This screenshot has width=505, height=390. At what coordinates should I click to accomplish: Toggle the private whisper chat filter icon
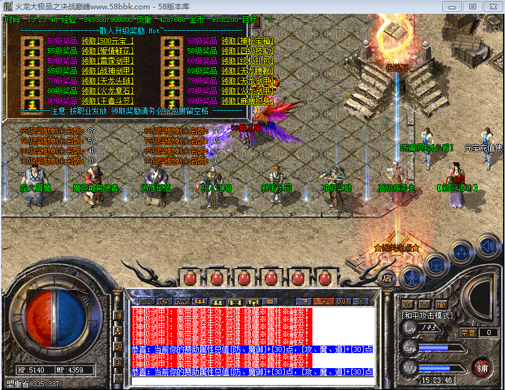pyautogui.click(x=118, y=362)
